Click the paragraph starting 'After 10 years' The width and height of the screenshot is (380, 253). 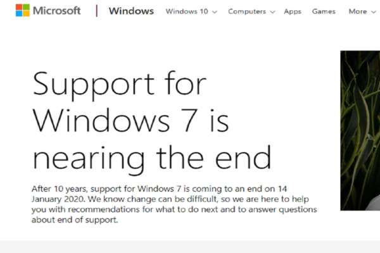click(x=174, y=204)
